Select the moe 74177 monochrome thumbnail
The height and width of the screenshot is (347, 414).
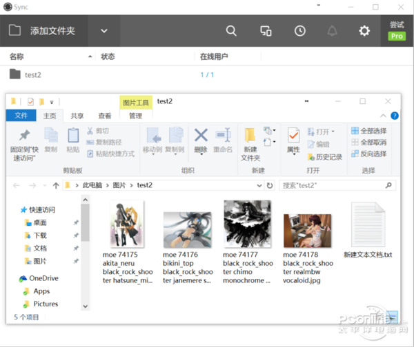[x=247, y=224]
